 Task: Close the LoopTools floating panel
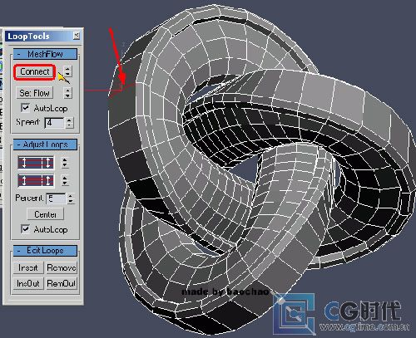pyautogui.click(x=77, y=36)
